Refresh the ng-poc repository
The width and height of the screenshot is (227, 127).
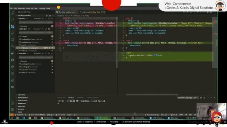coord(49,19)
